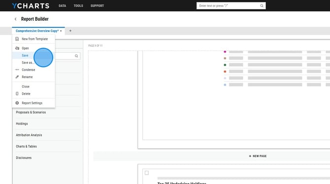This screenshot has height=184, width=330.
Task: Open the SUPPORT menu
Action: [x=97, y=6]
